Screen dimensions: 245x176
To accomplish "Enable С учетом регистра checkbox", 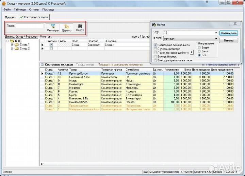I will click(156, 48).
